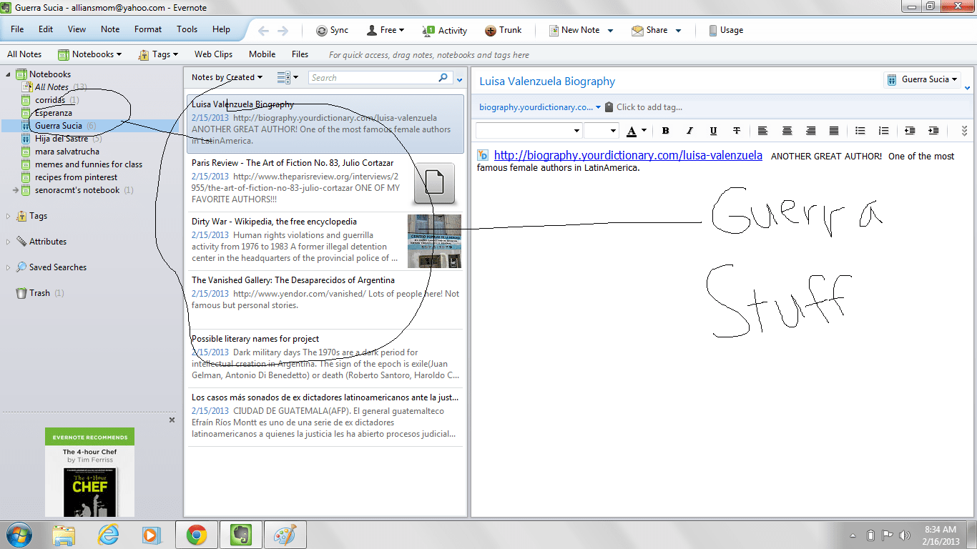This screenshot has height=549, width=977.
Task: Open the Edit menu
Action: (46, 29)
